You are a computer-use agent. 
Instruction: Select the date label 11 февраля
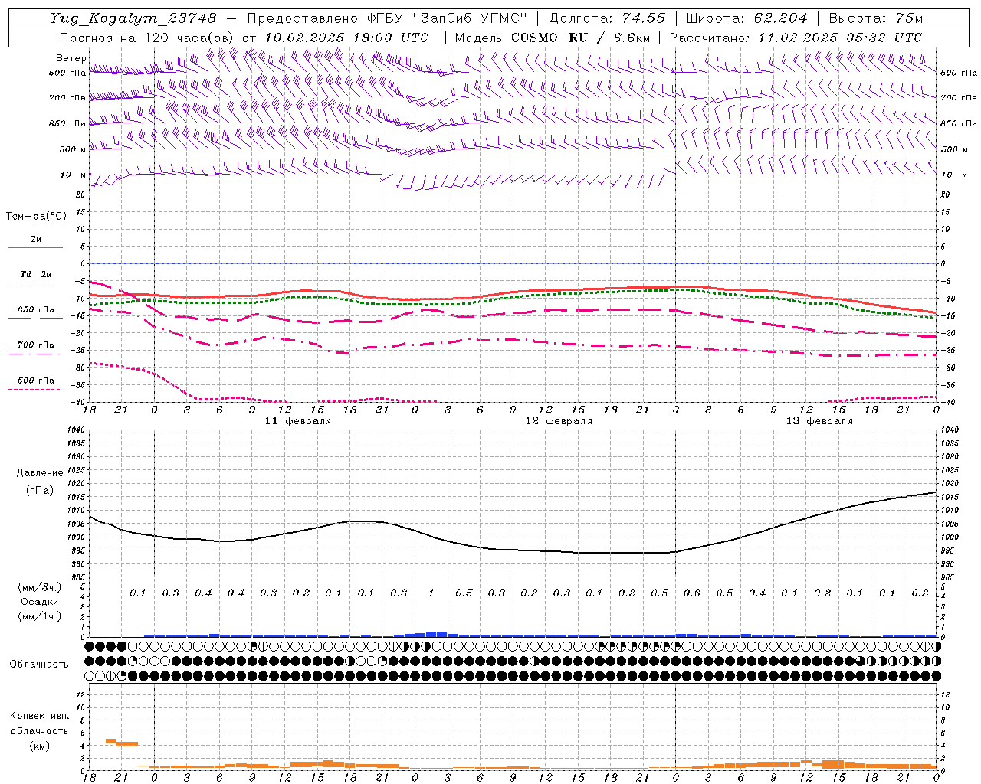click(x=298, y=421)
